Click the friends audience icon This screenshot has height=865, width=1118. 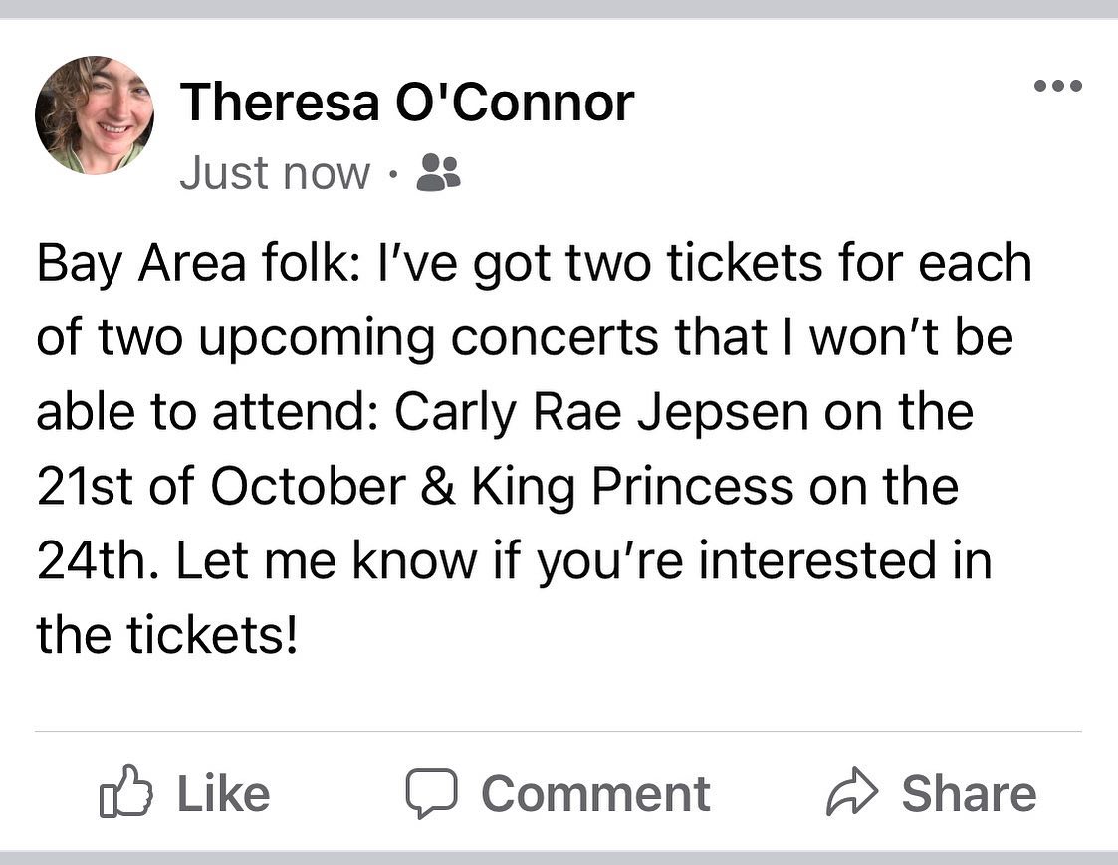[x=438, y=173]
